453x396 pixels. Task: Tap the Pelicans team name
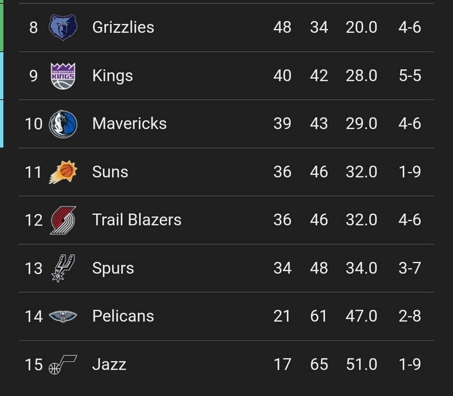click(123, 316)
